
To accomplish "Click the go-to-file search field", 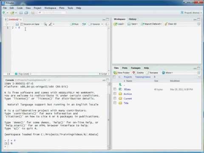I will (52, 13).
